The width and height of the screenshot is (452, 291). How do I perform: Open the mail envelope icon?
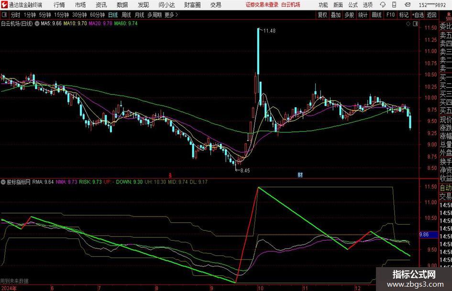(x=408, y=5)
